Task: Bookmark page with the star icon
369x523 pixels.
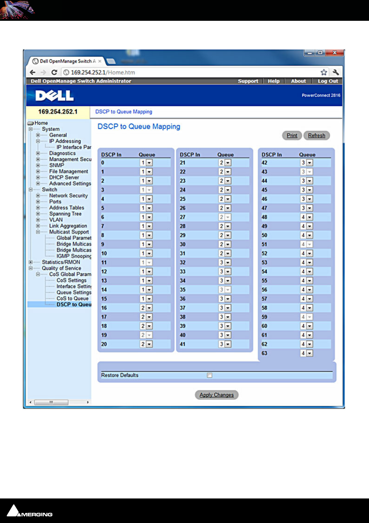Action: pyautogui.click(x=324, y=72)
